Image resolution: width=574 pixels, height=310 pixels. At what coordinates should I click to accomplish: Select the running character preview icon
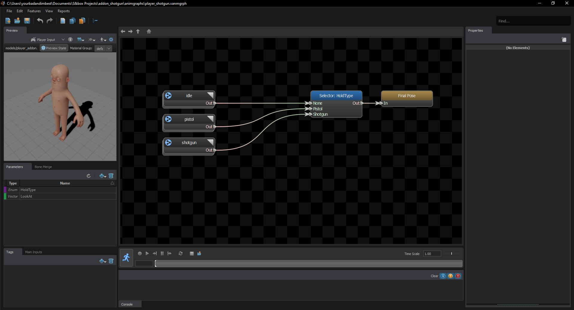coord(126,257)
